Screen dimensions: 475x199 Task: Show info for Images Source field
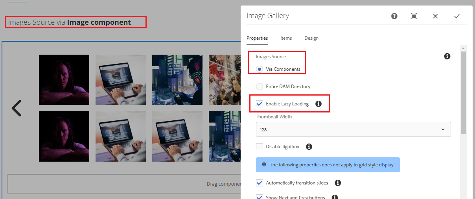[x=447, y=56]
